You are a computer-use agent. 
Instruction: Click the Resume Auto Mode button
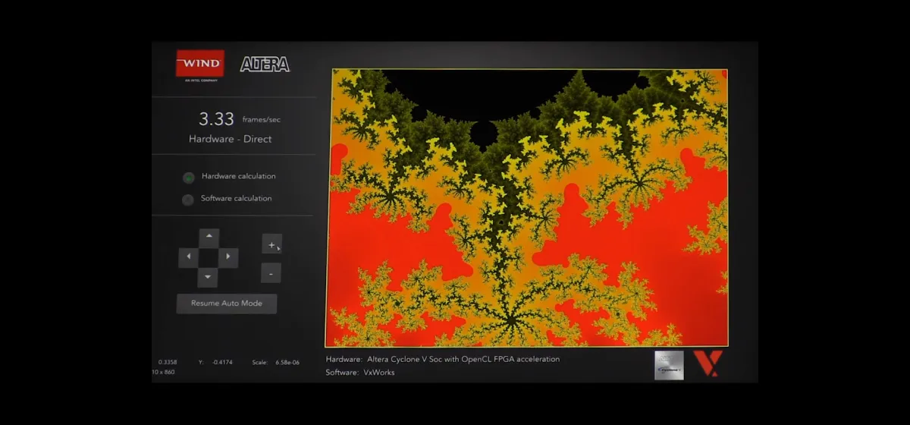(x=227, y=304)
